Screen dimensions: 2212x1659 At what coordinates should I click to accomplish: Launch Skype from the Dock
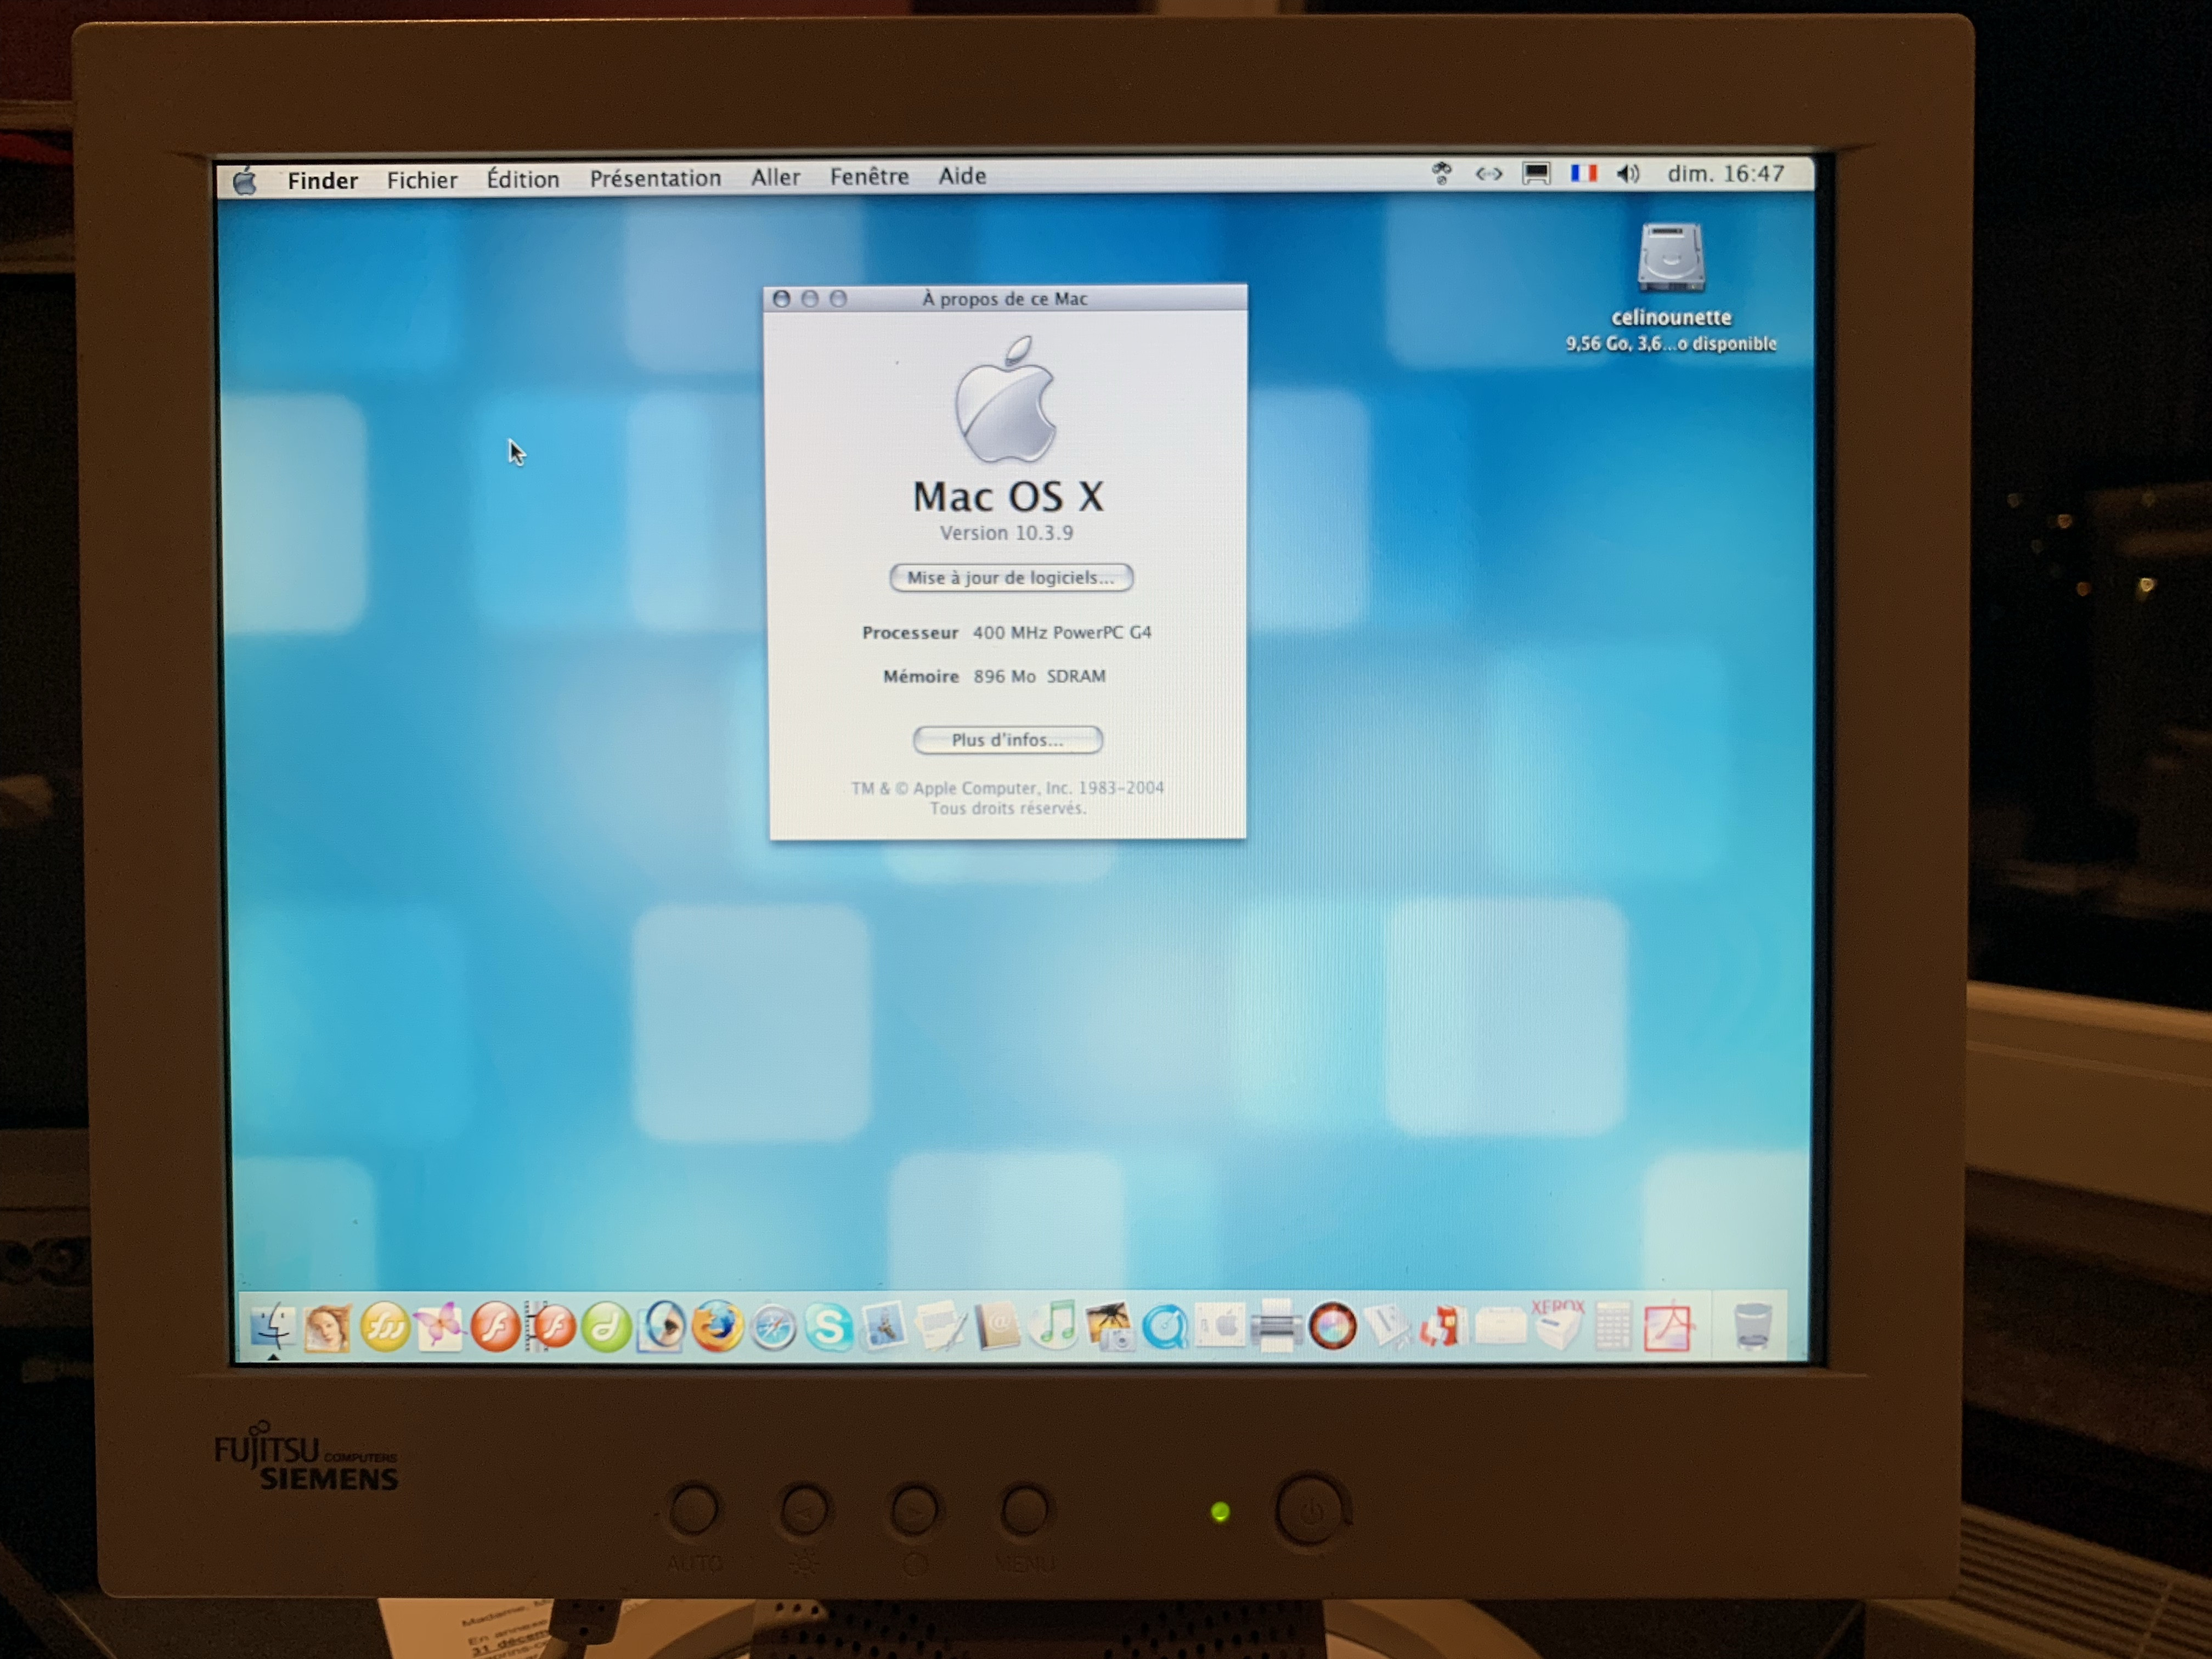click(829, 1328)
